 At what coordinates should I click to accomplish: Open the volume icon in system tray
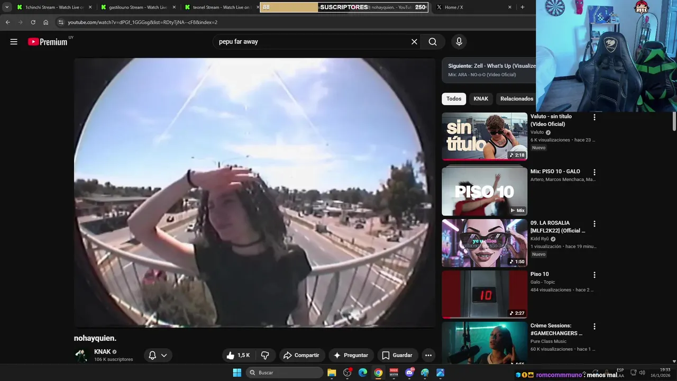point(642,373)
